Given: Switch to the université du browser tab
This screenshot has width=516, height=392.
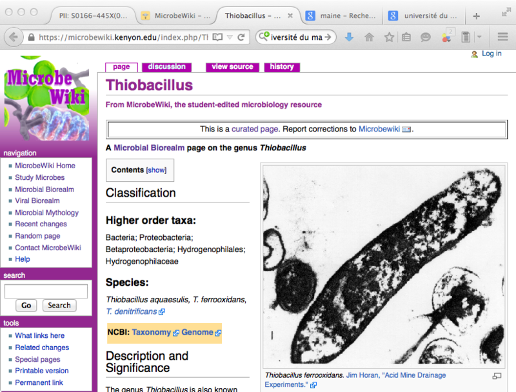Looking at the screenshot, I should pyautogui.click(x=424, y=15).
